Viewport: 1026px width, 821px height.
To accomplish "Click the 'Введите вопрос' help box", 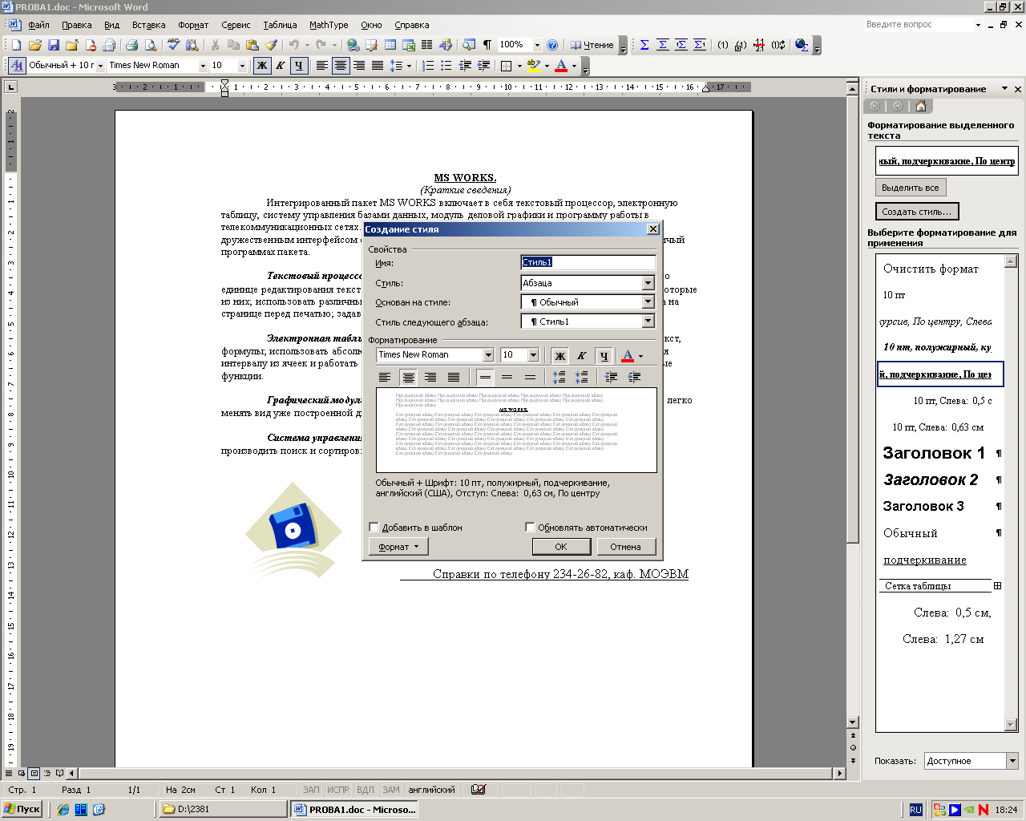I will (918, 25).
